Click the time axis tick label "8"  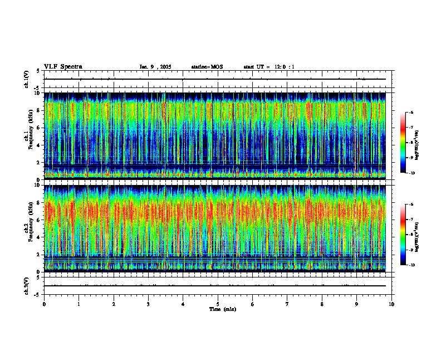322,304
